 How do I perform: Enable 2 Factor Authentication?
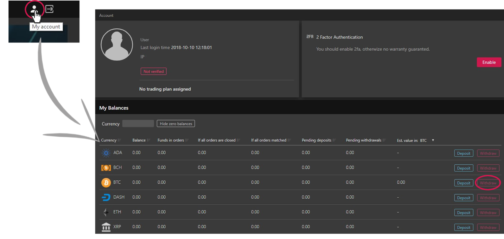[489, 62]
